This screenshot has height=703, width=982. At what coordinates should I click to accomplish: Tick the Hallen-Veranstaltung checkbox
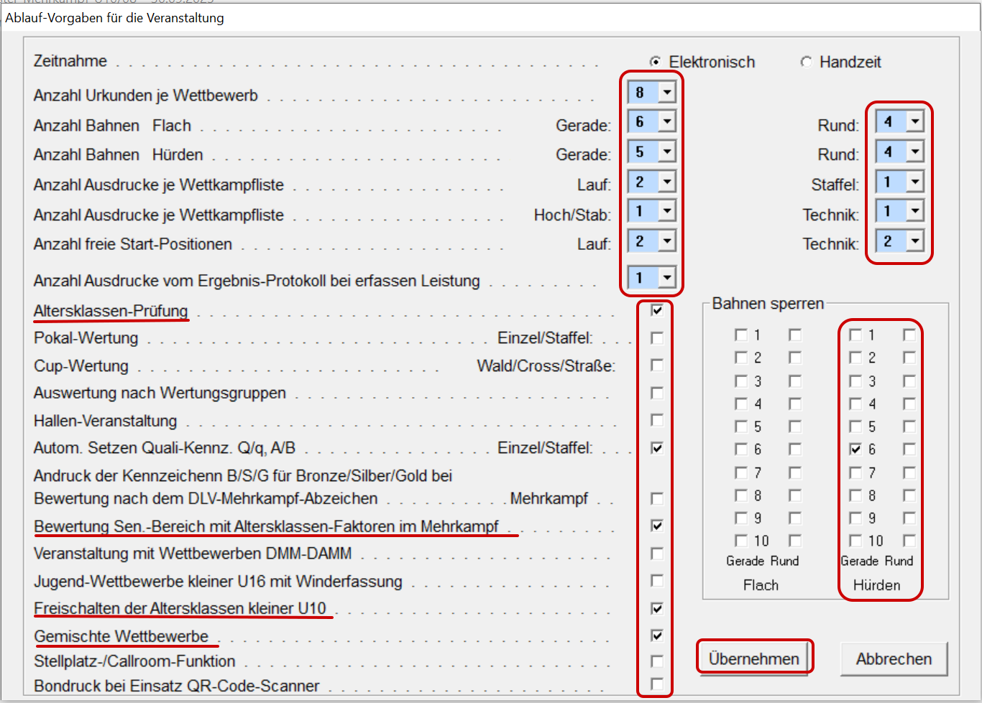tap(657, 420)
